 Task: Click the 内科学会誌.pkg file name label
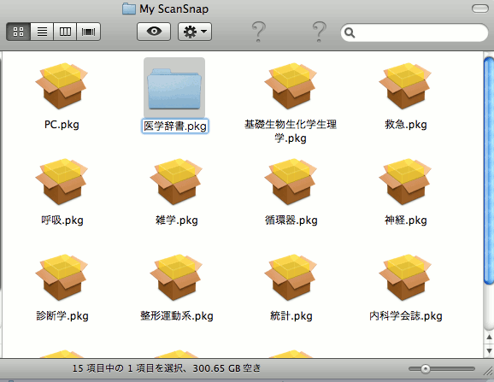point(405,316)
